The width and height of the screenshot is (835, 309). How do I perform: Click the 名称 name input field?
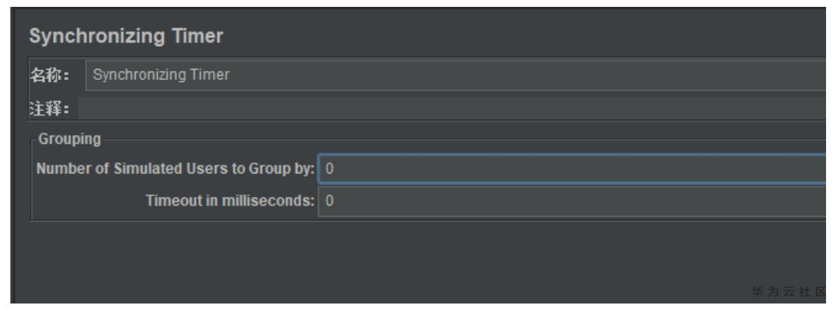[454, 75]
